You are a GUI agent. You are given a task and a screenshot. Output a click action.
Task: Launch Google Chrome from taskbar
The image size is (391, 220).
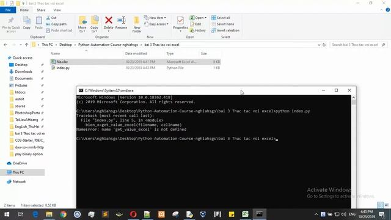click(63, 215)
